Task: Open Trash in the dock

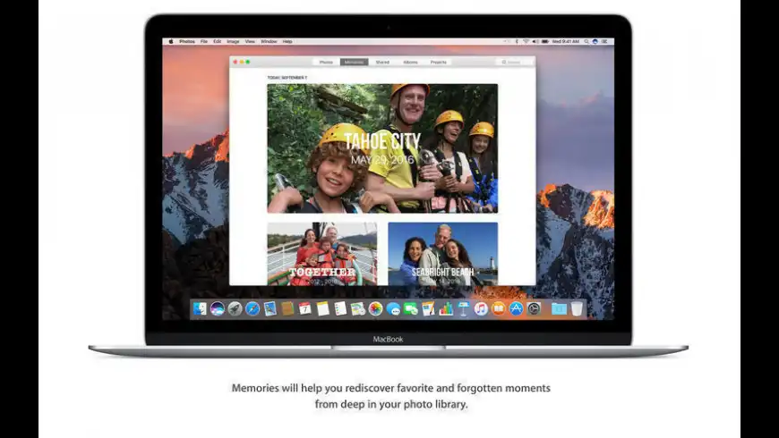Action: click(577, 308)
